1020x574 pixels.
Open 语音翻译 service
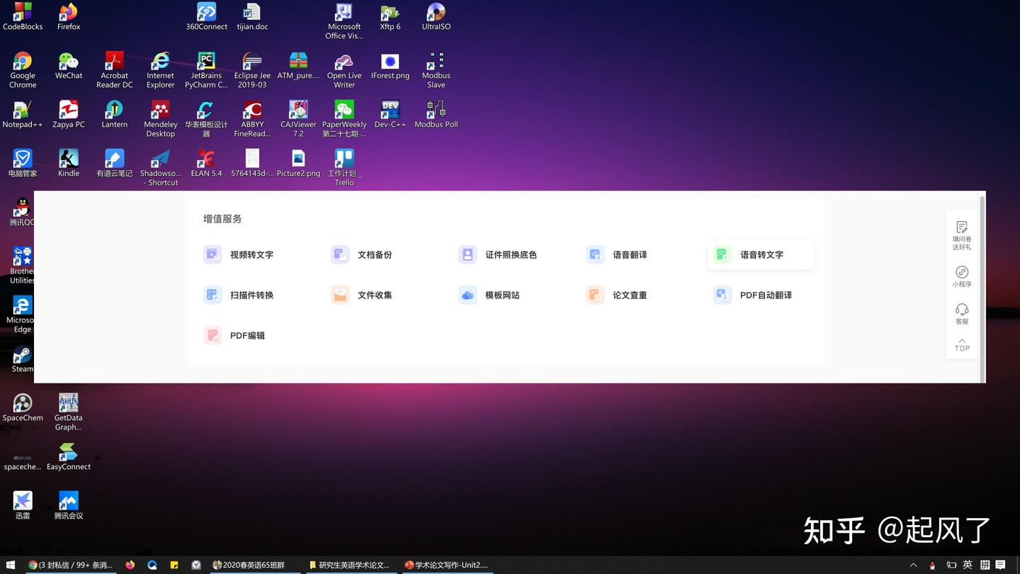[x=617, y=254]
